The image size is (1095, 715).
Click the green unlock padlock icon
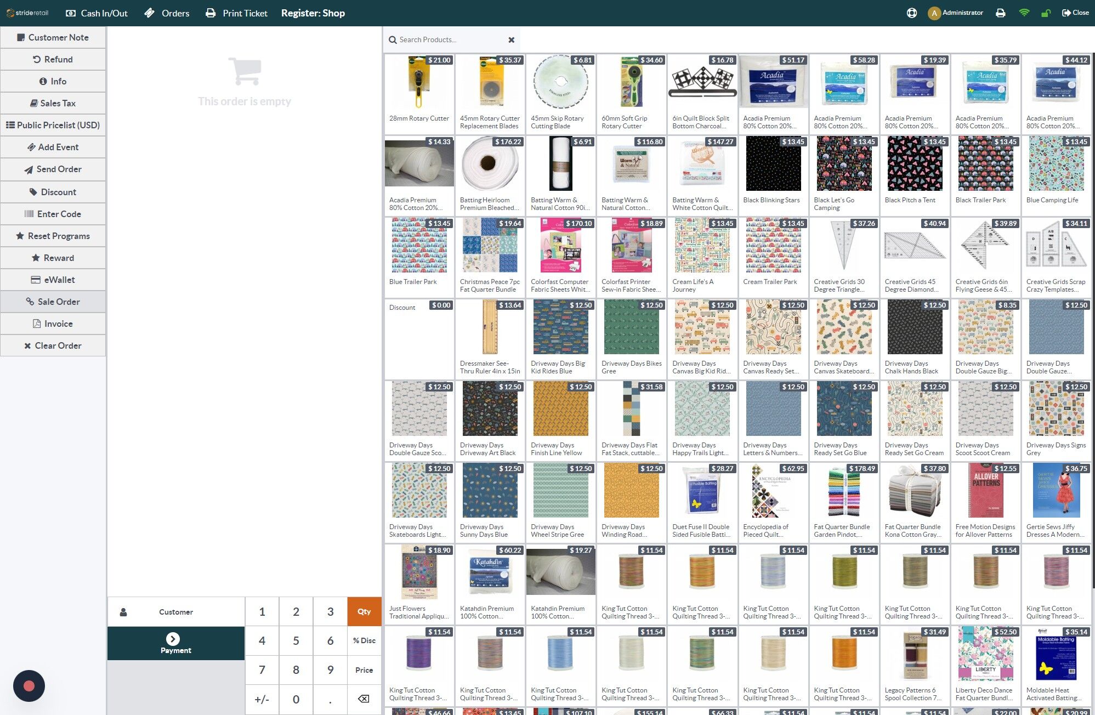coord(1046,13)
